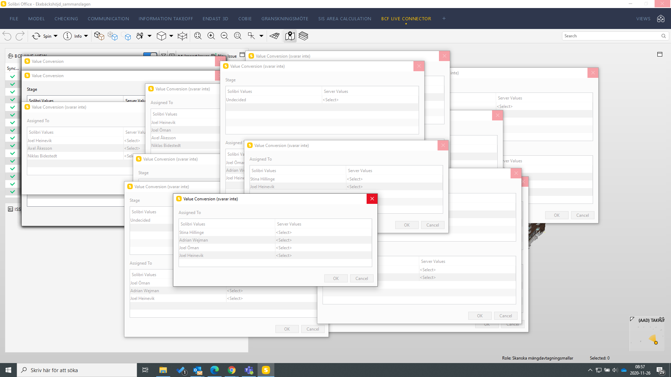This screenshot has height=377, width=671.
Task: Click the black-and-brown cubes toolbar icon
Action: coord(99,36)
